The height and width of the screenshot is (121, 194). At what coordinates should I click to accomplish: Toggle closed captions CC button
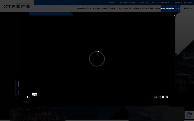[x=159, y=97]
